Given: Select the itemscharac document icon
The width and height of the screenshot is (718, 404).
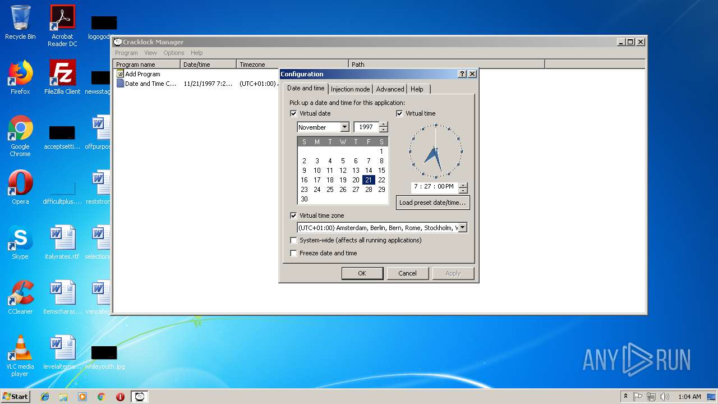Looking at the screenshot, I should (62, 297).
